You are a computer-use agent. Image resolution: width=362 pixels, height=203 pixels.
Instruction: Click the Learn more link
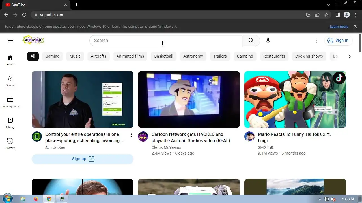[339, 26]
